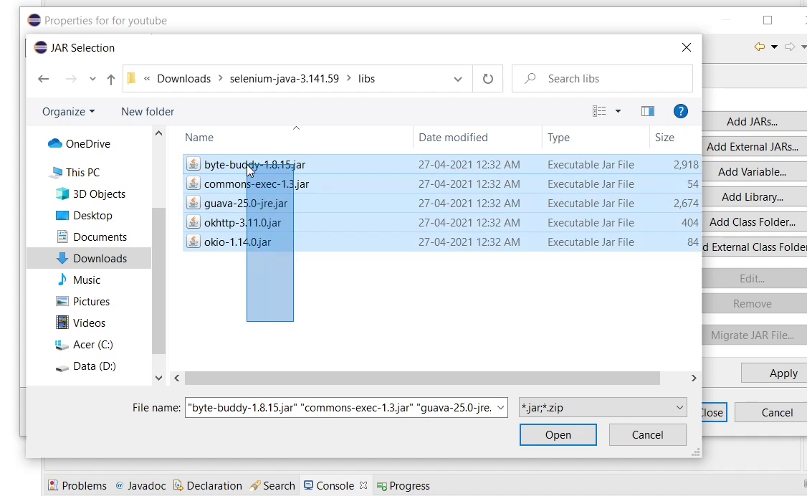Open the file dialog help
Viewport: 807px width, 496px height.
point(680,111)
